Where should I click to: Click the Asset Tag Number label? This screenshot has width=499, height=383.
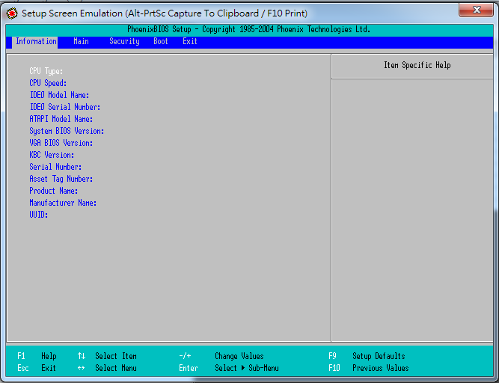click(61, 179)
